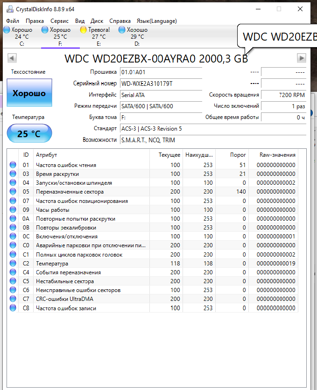Click the ACS-3 Revision 5 standard field
317x390 pixels.
tap(213, 129)
